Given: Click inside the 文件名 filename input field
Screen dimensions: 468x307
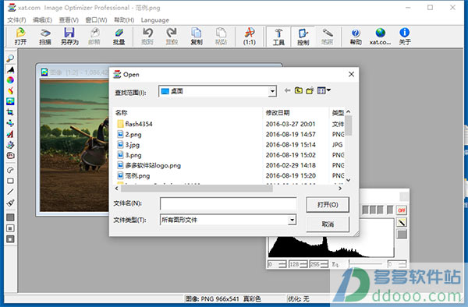Looking at the screenshot, I should pos(229,204).
